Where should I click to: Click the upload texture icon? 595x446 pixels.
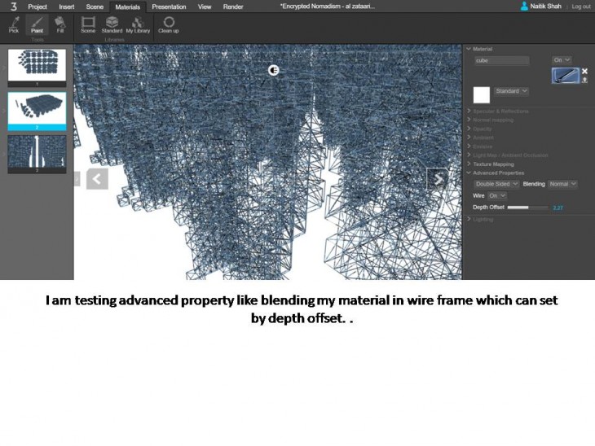(x=584, y=80)
